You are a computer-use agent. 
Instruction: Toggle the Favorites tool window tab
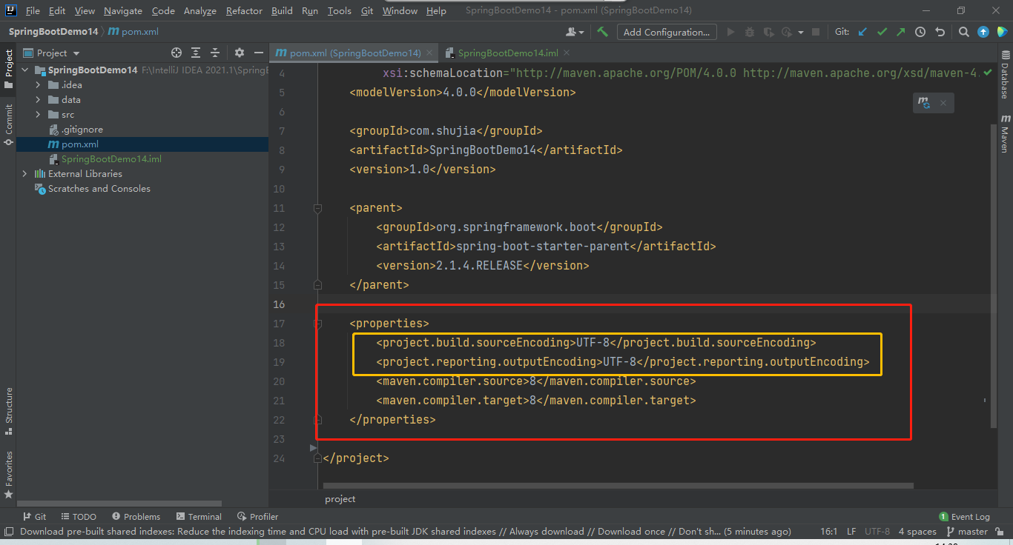tap(8, 474)
